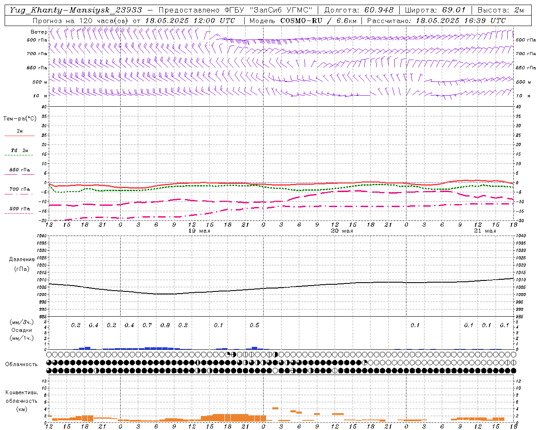Screen dimensions: 538x430
Task: Select the Конвективн. облачность chart label
Action: pyautogui.click(x=21, y=397)
